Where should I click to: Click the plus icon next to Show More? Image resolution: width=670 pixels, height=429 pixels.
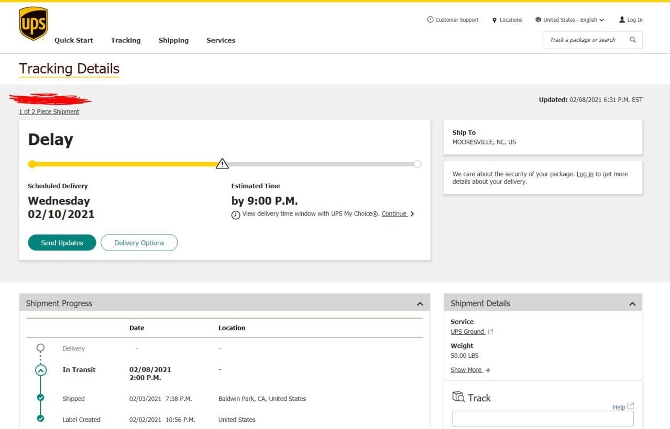tap(488, 370)
